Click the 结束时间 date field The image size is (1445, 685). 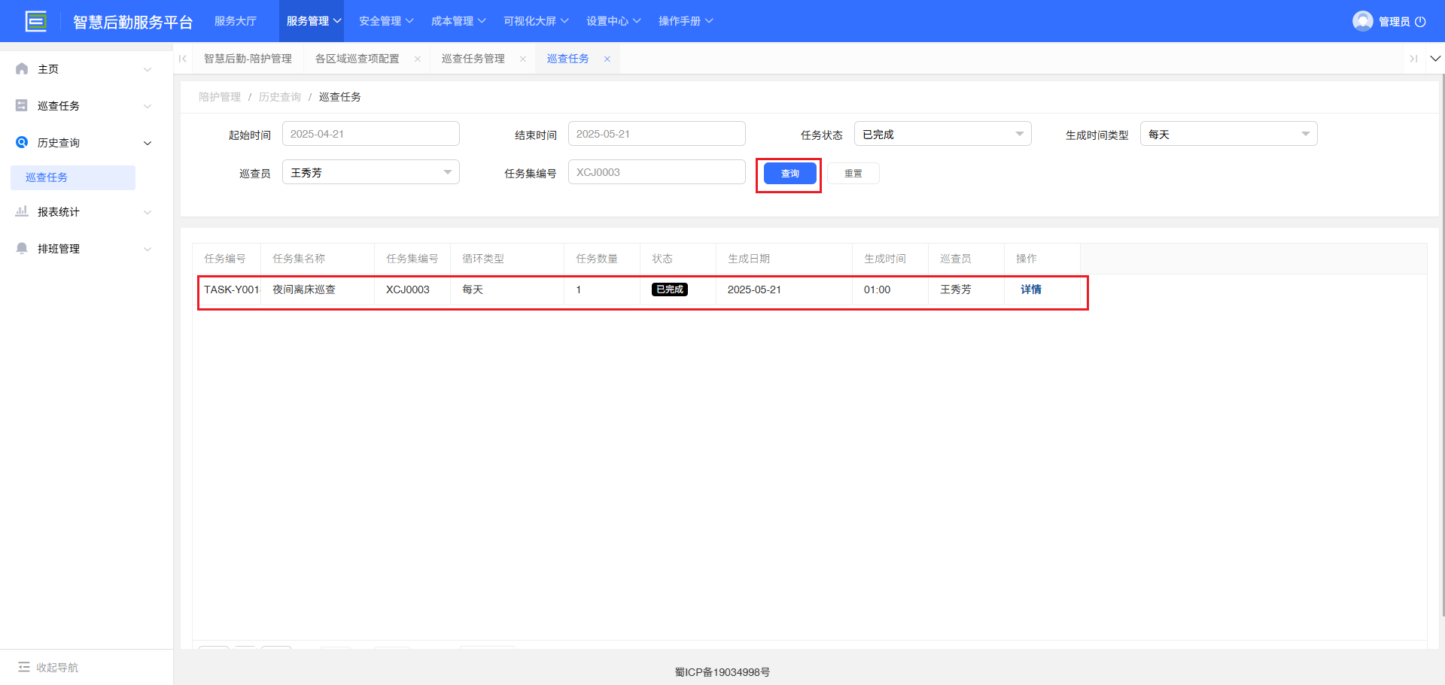656,134
